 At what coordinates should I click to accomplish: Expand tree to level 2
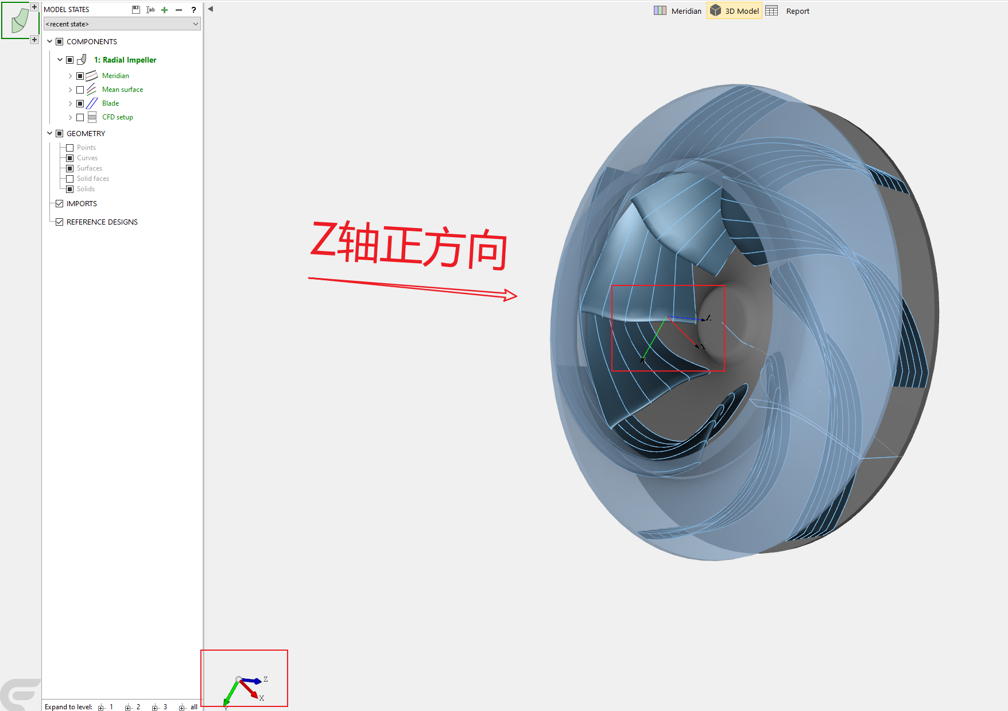(x=133, y=707)
